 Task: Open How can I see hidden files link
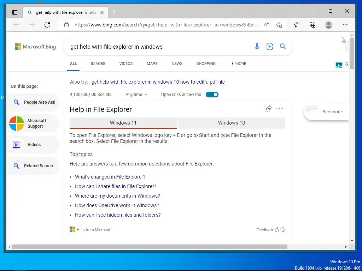click(x=118, y=215)
